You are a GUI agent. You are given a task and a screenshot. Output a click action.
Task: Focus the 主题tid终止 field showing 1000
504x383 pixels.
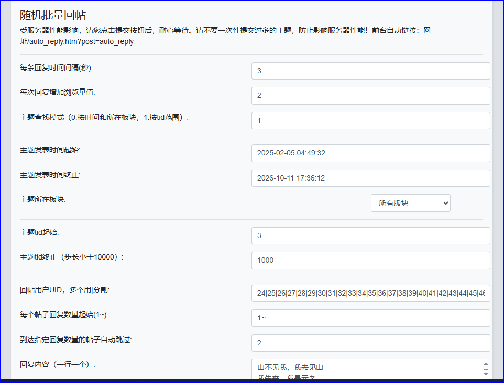(x=370, y=260)
